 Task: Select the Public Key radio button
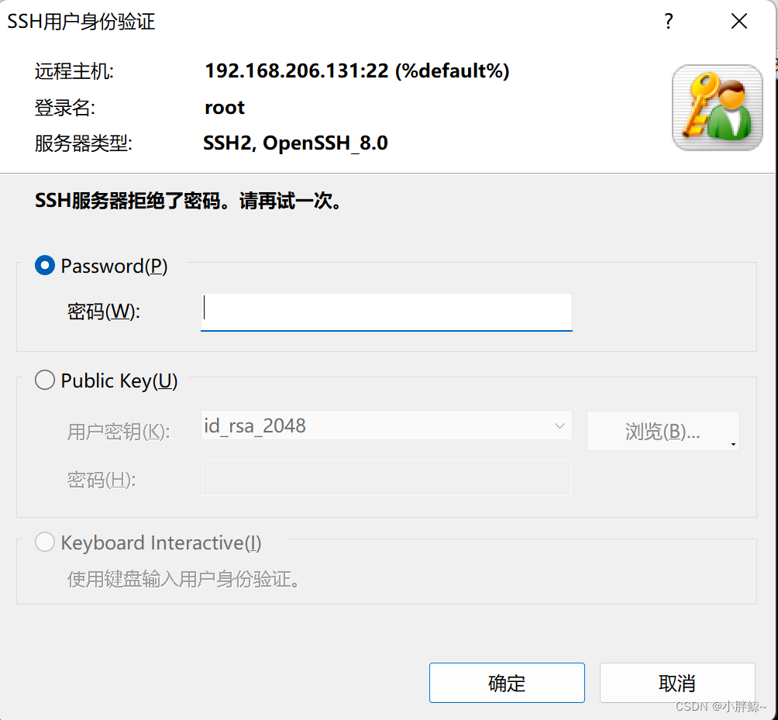point(46,381)
